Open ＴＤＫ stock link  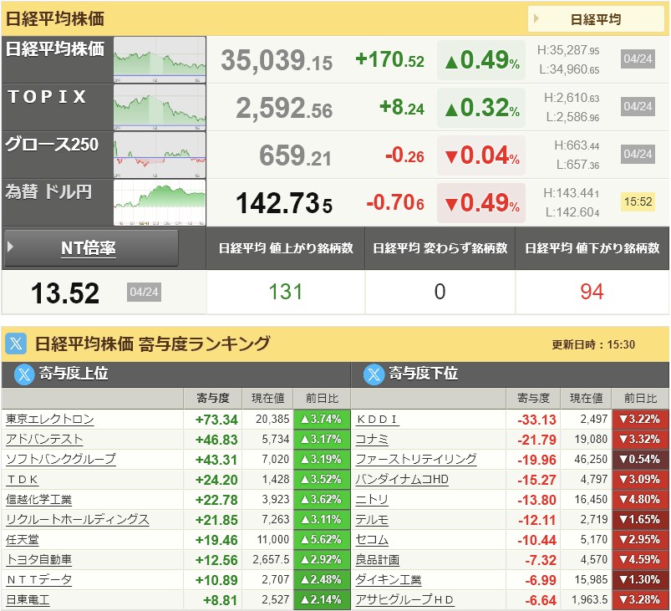[x=23, y=480]
